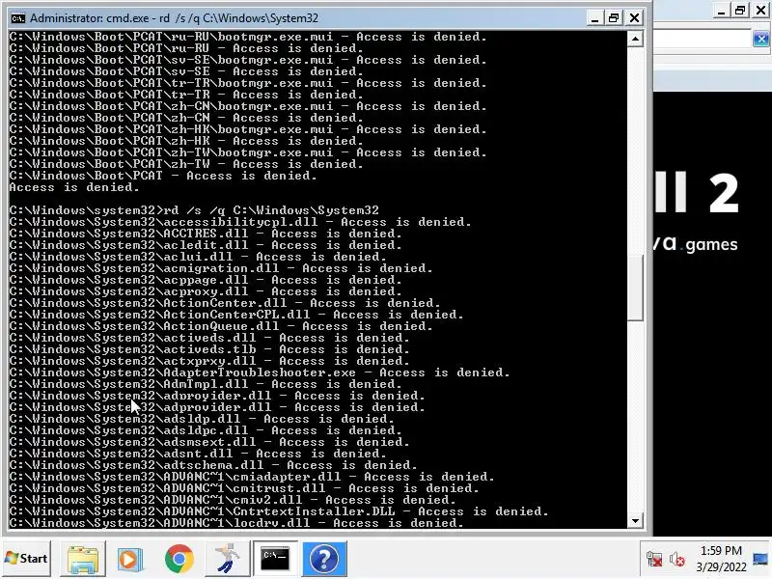The width and height of the screenshot is (772, 579).
Task: Click the ActionCenterCPL.dll line
Action: [x=236, y=315]
